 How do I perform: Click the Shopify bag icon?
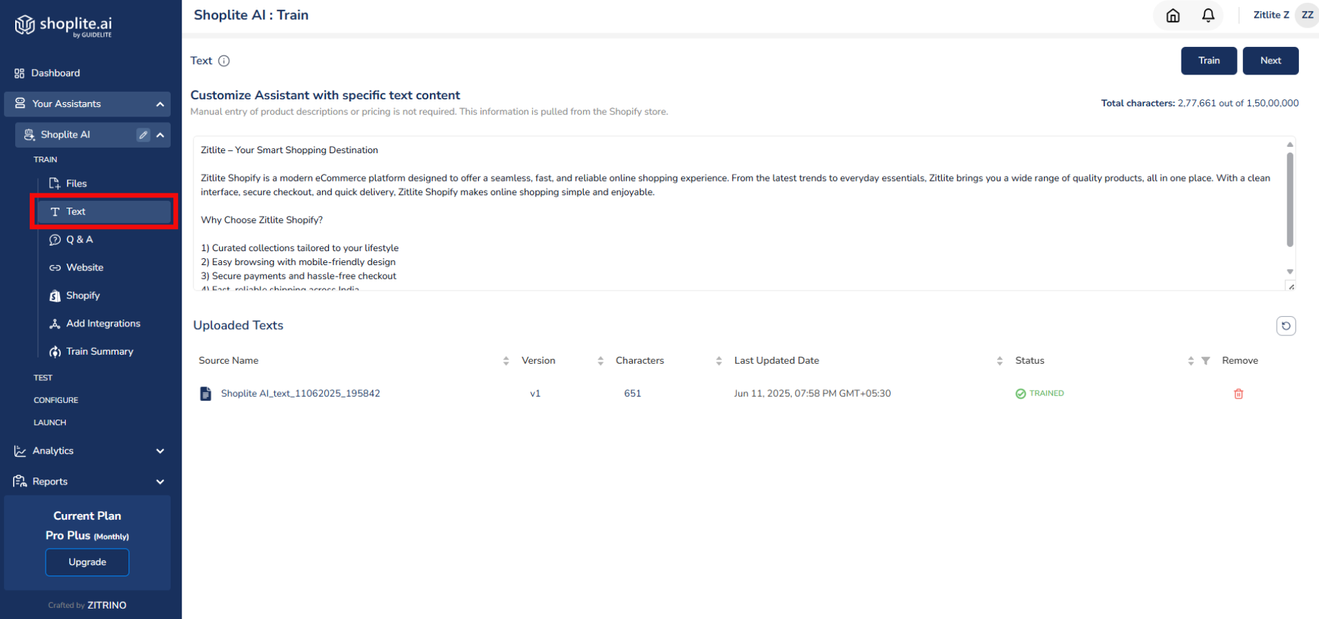55,295
